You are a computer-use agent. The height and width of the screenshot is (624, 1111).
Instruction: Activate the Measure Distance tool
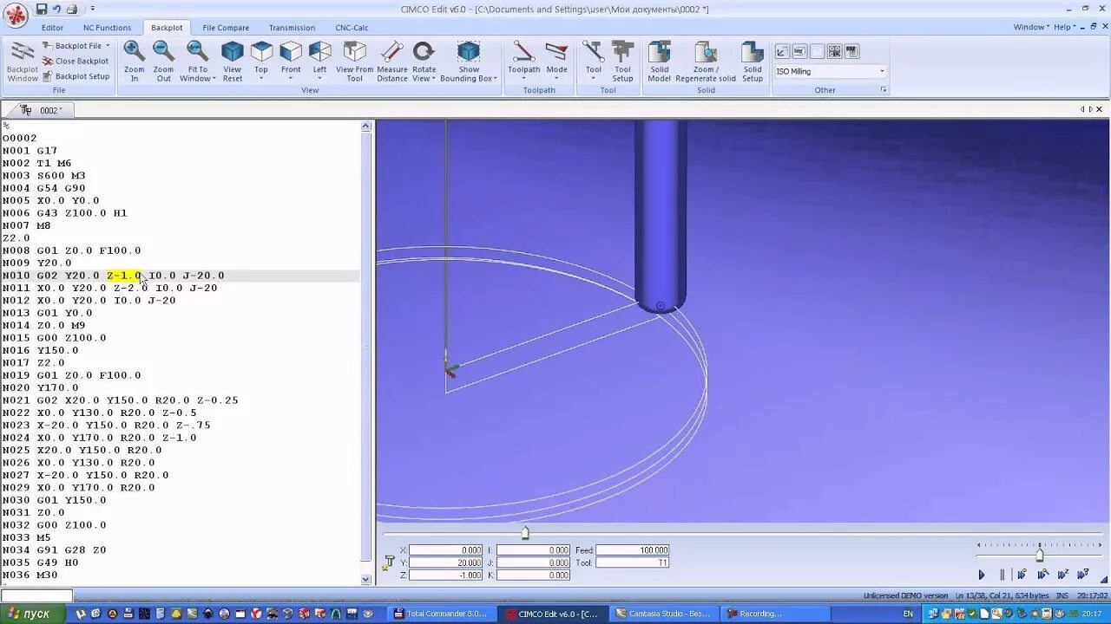tap(392, 61)
